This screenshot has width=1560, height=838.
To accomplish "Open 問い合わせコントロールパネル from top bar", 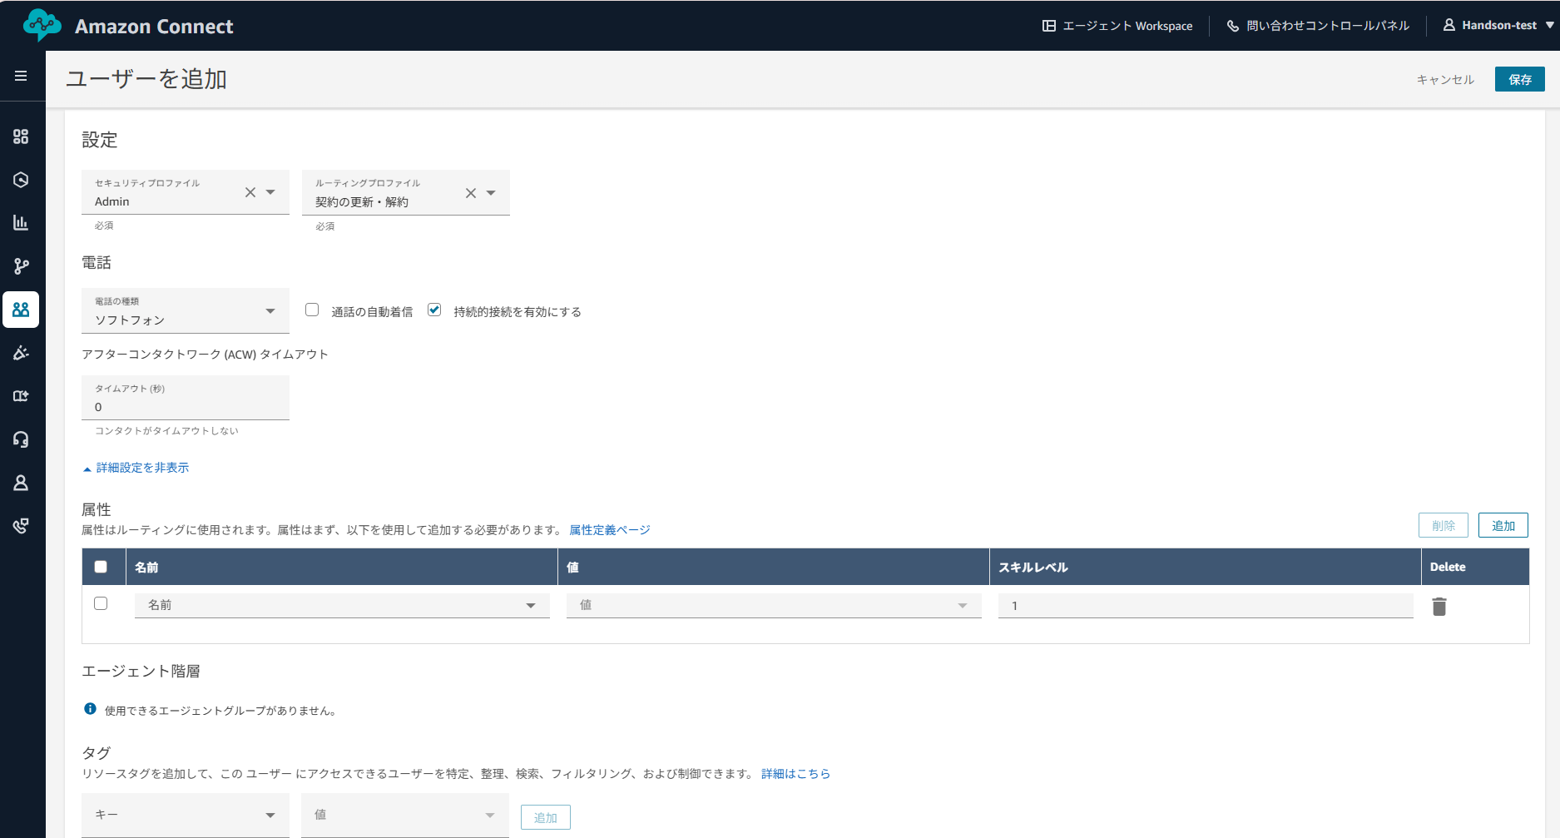I will [x=1318, y=26].
